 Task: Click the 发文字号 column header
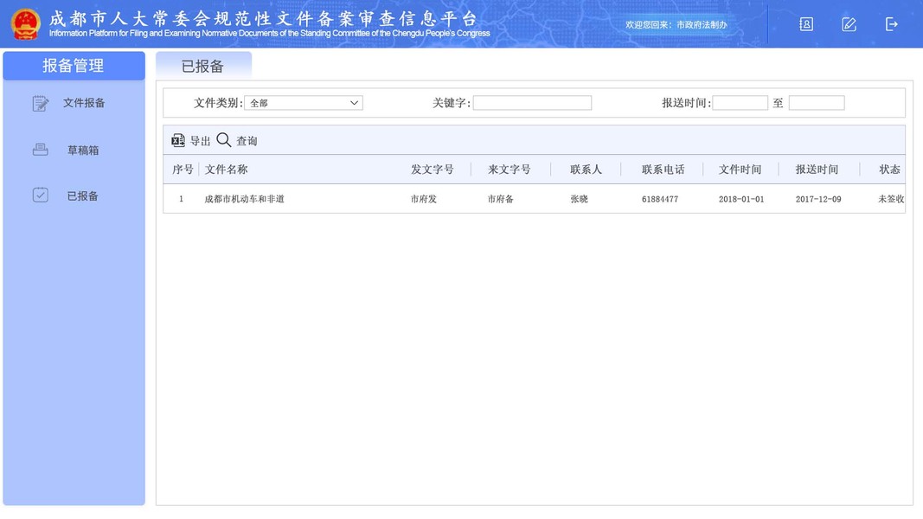tap(432, 170)
